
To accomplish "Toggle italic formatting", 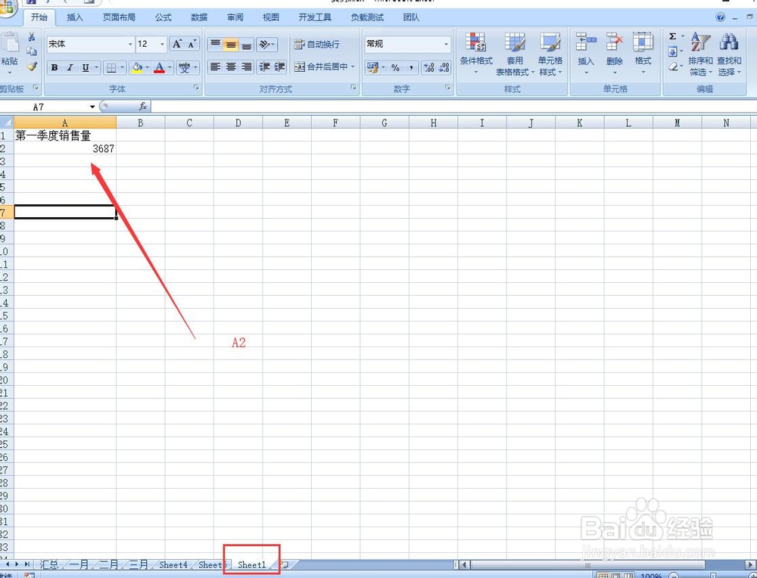I will (x=70, y=67).
